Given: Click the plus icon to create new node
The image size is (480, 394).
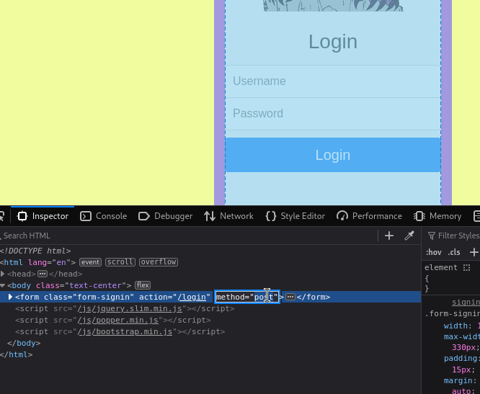Looking at the screenshot, I should click(388, 236).
